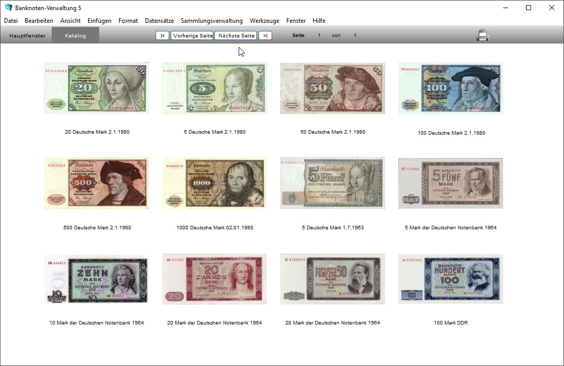
Task: Click the printer icon in toolbar
Action: [x=482, y=35]
